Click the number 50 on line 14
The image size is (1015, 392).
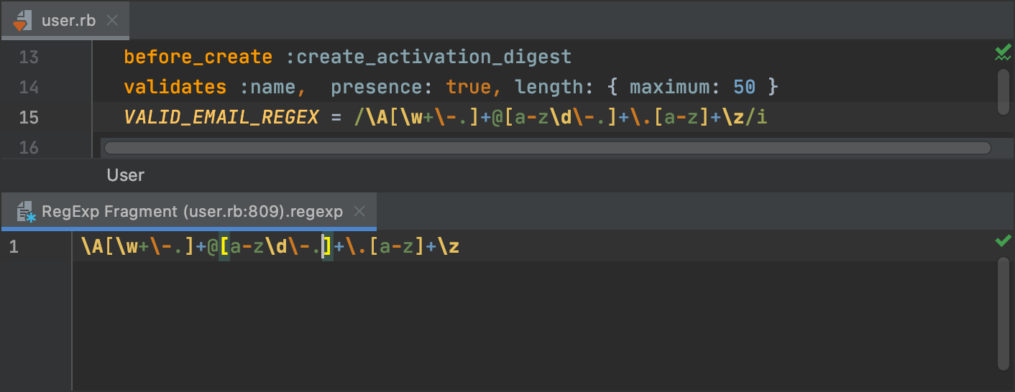pyautogui.click(x=744, y=87)
